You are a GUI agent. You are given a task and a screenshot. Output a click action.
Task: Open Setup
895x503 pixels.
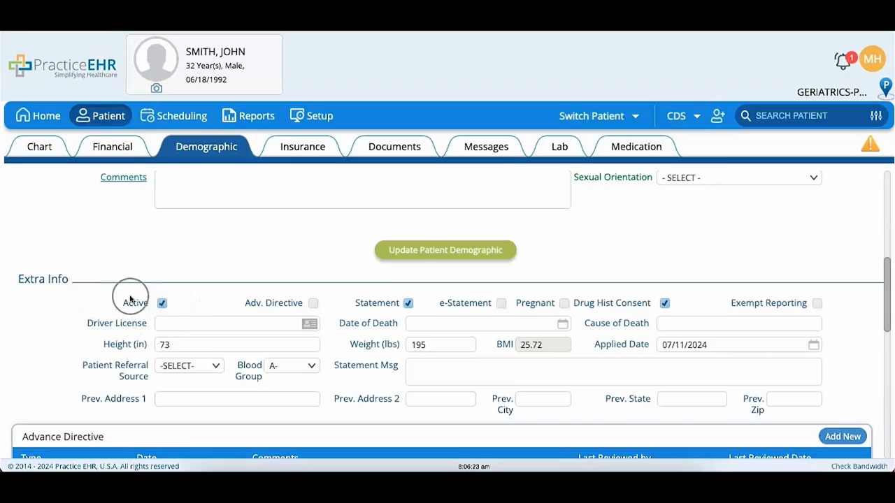(x=312, y=116)
